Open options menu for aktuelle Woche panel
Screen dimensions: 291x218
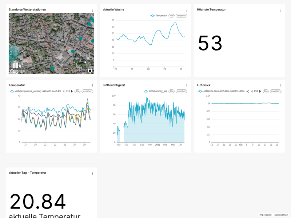point(187,10)
